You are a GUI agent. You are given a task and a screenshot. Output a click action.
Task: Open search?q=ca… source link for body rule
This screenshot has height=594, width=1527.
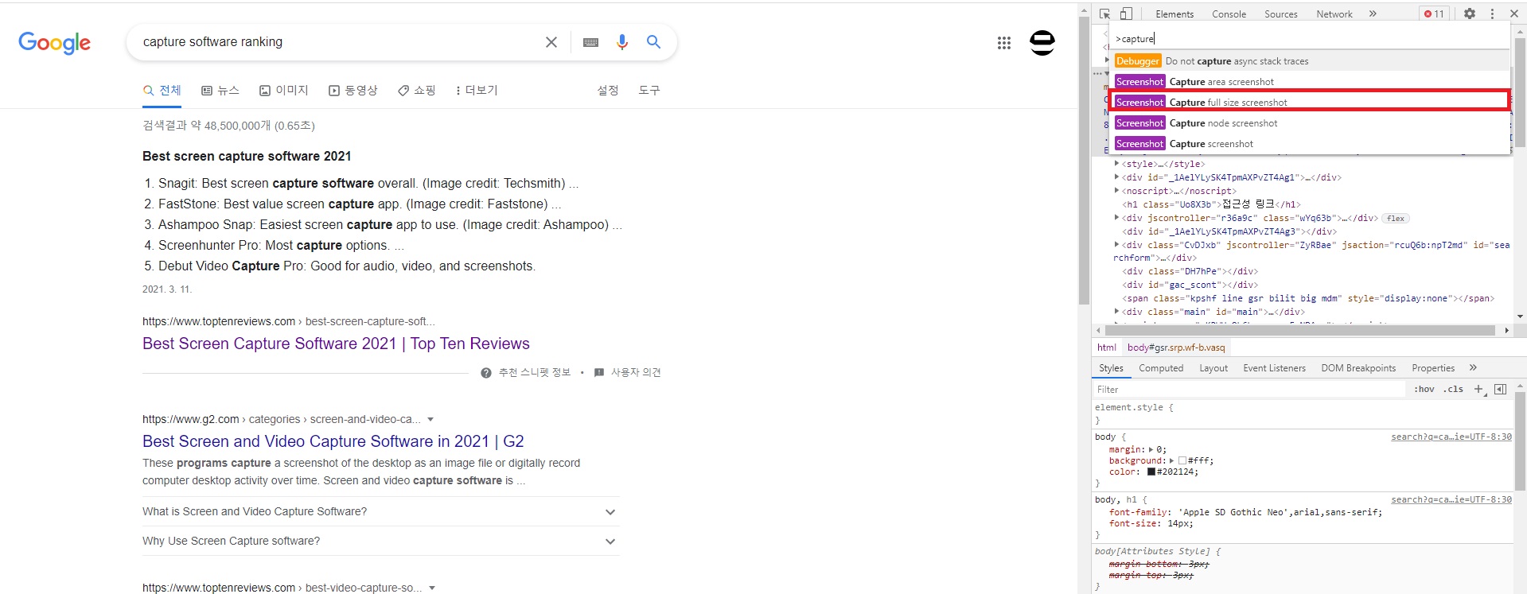(x=1451, y=437)
